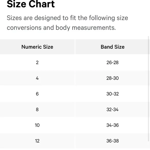Select numeric size 12 cell
Viewport: 150px width, 150px height.
pos(37,141)
